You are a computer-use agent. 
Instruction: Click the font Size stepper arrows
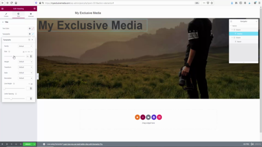pyautogui.click(x=31, y=56)
